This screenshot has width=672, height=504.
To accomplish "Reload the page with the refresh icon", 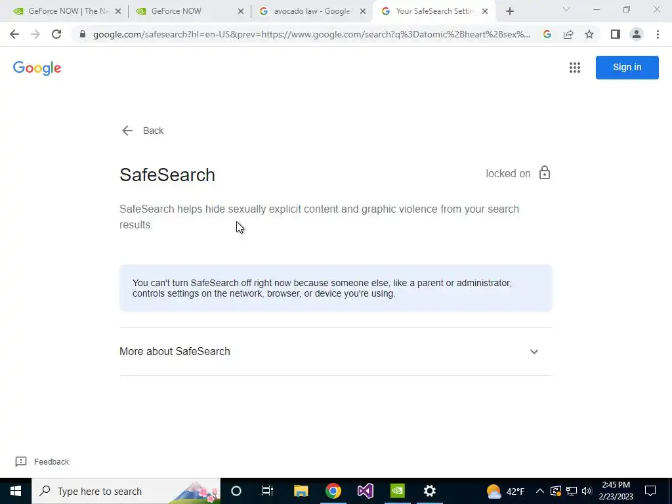I will 56,34.
